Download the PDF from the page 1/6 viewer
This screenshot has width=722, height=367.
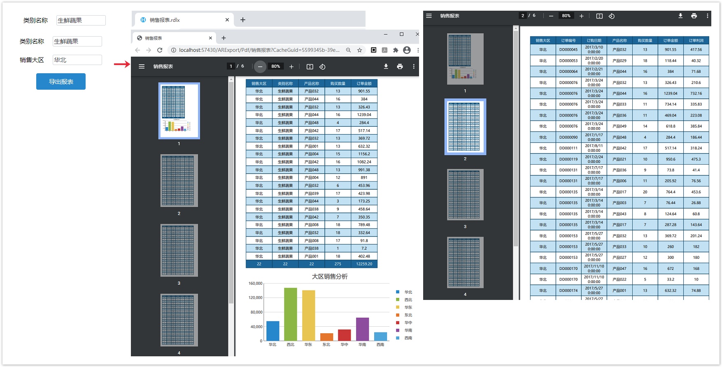[386, 67]
